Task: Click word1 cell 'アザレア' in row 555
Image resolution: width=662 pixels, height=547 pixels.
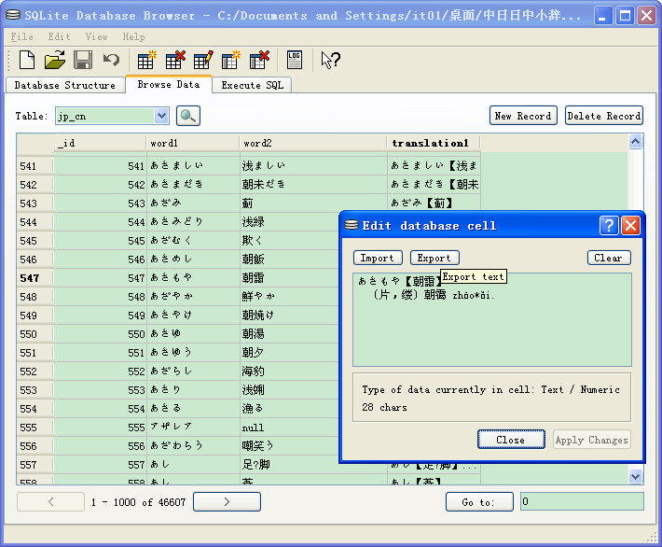Action: 192,428
